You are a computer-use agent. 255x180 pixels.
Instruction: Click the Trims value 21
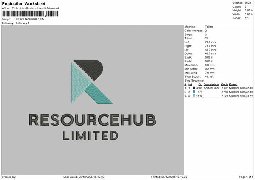click(x=207, y=38)
